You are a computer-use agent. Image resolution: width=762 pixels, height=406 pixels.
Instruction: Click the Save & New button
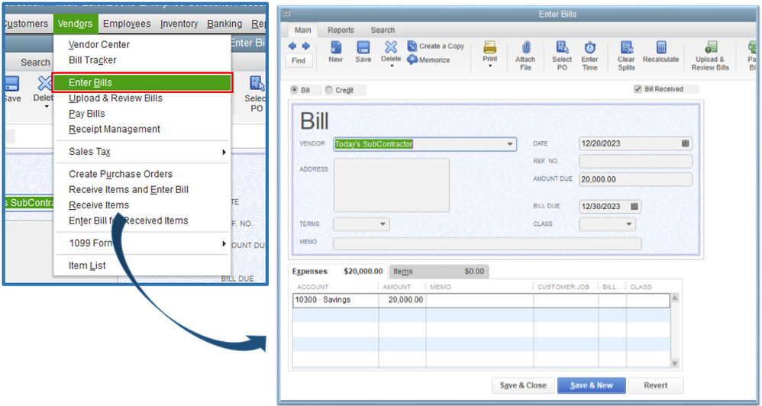592,385
